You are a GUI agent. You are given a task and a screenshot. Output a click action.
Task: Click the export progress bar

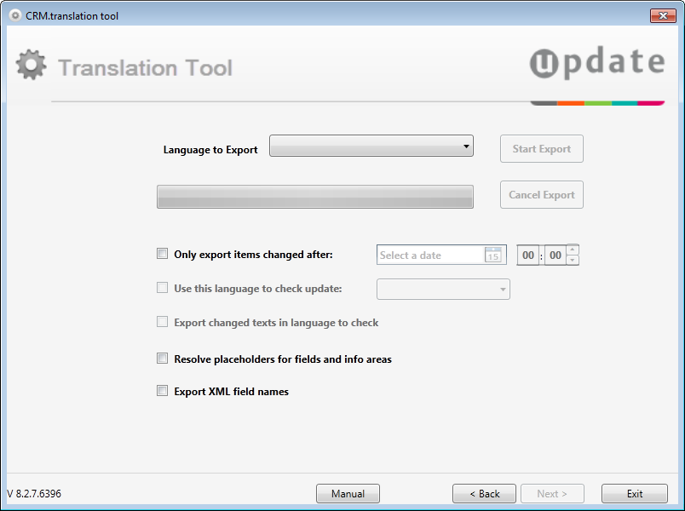(314, 197)
